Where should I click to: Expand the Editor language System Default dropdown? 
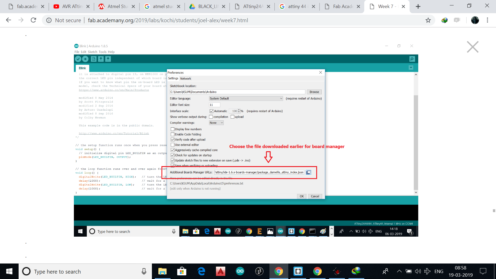click(246, 98)
